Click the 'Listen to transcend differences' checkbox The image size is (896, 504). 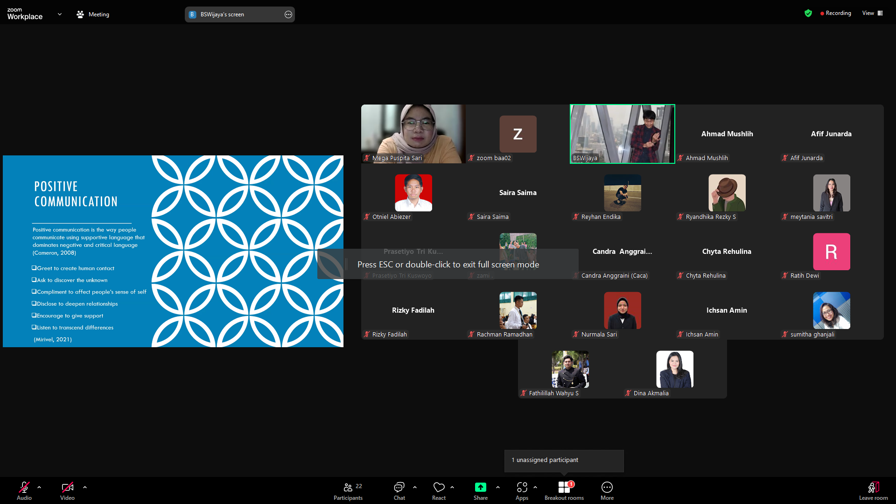click(x=34, y=328)
